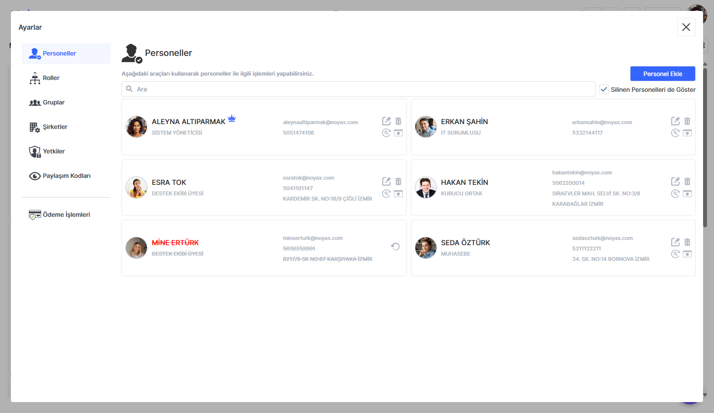Screen dimensions: 714x413
Task: Click the password reset icon for Esra Tok
Action: click(x=386, y=194)
